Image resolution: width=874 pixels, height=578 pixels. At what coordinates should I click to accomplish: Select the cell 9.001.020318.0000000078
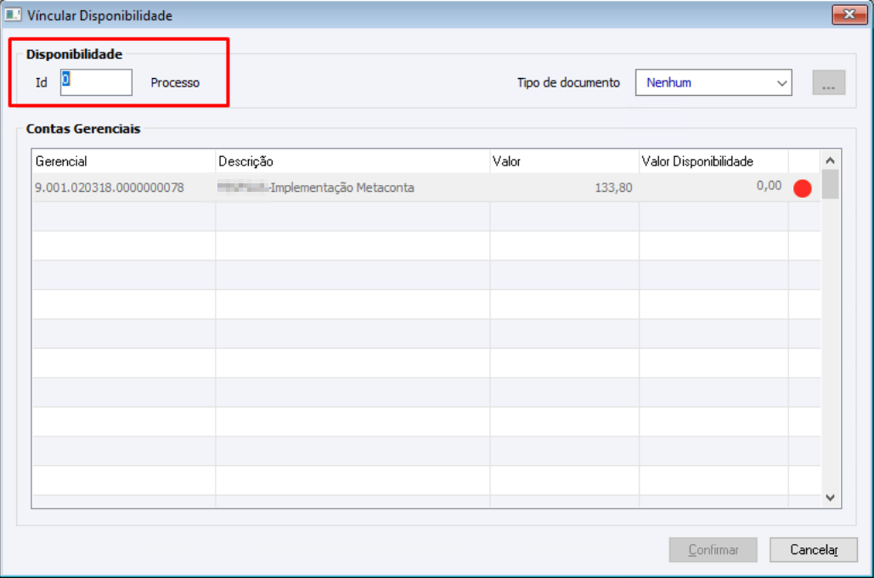pyautogui.click(x=123, y=188)
